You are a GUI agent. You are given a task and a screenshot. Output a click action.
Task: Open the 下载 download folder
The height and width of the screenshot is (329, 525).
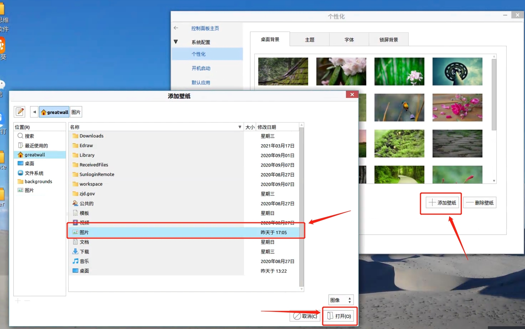tap(84, 251)
